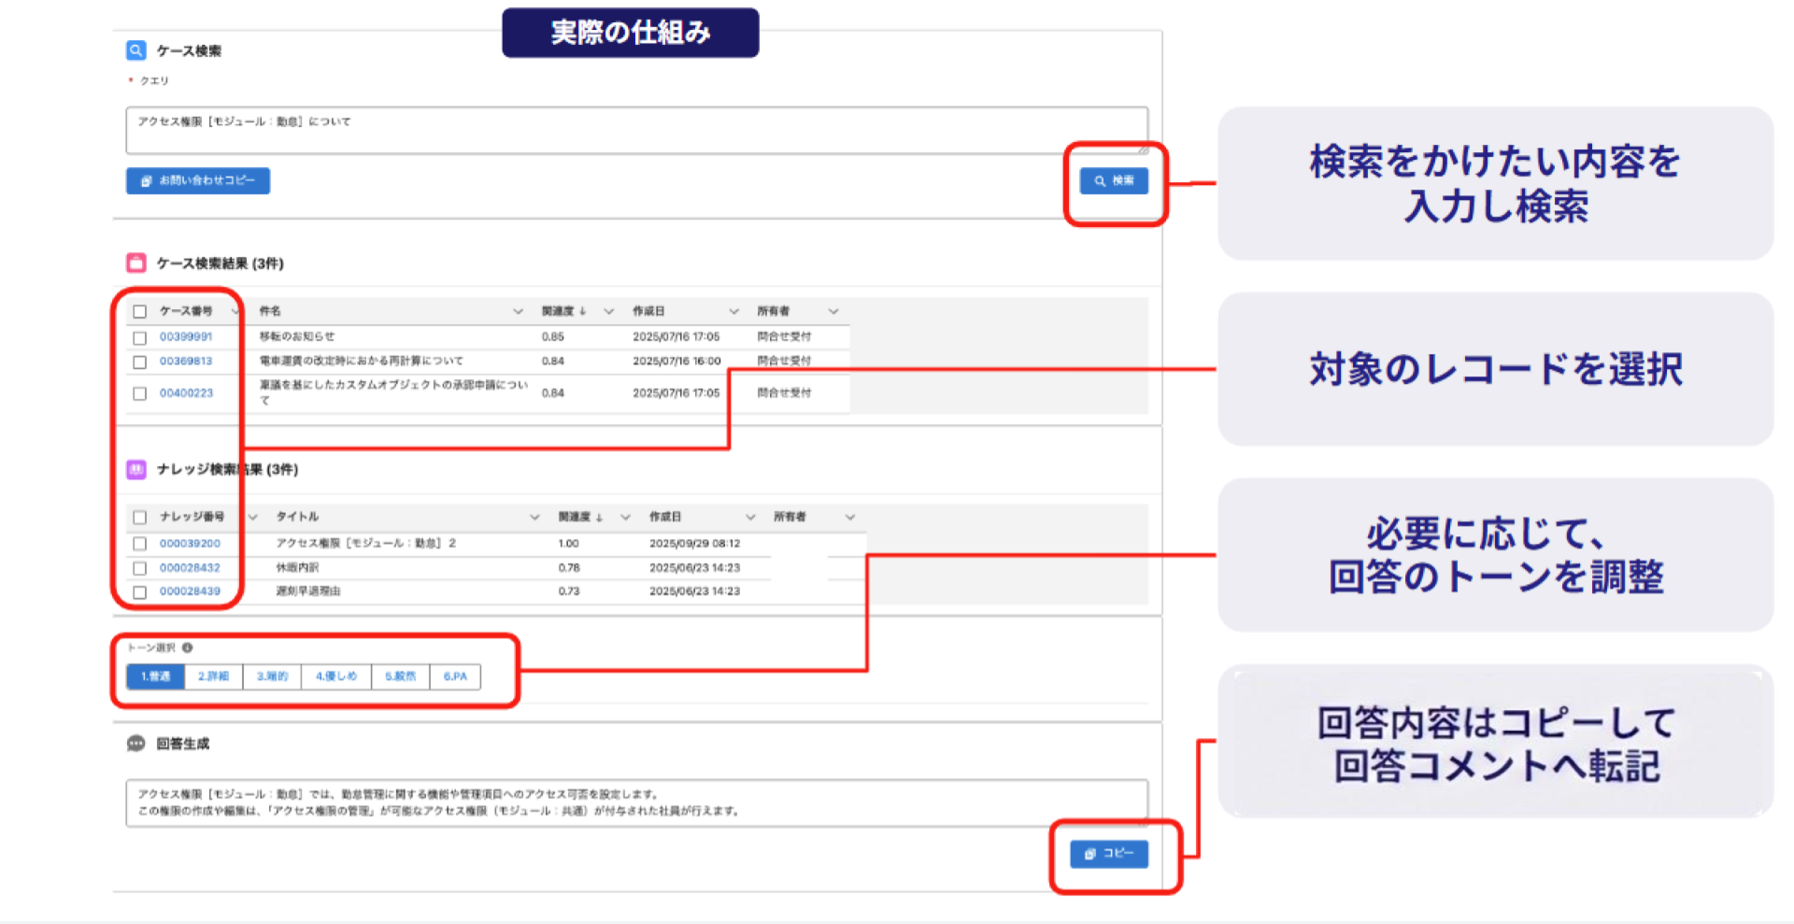Click the pink ケース検索結果 section icon
Viewport: 1794px width, 924px height.
point(136,263)
